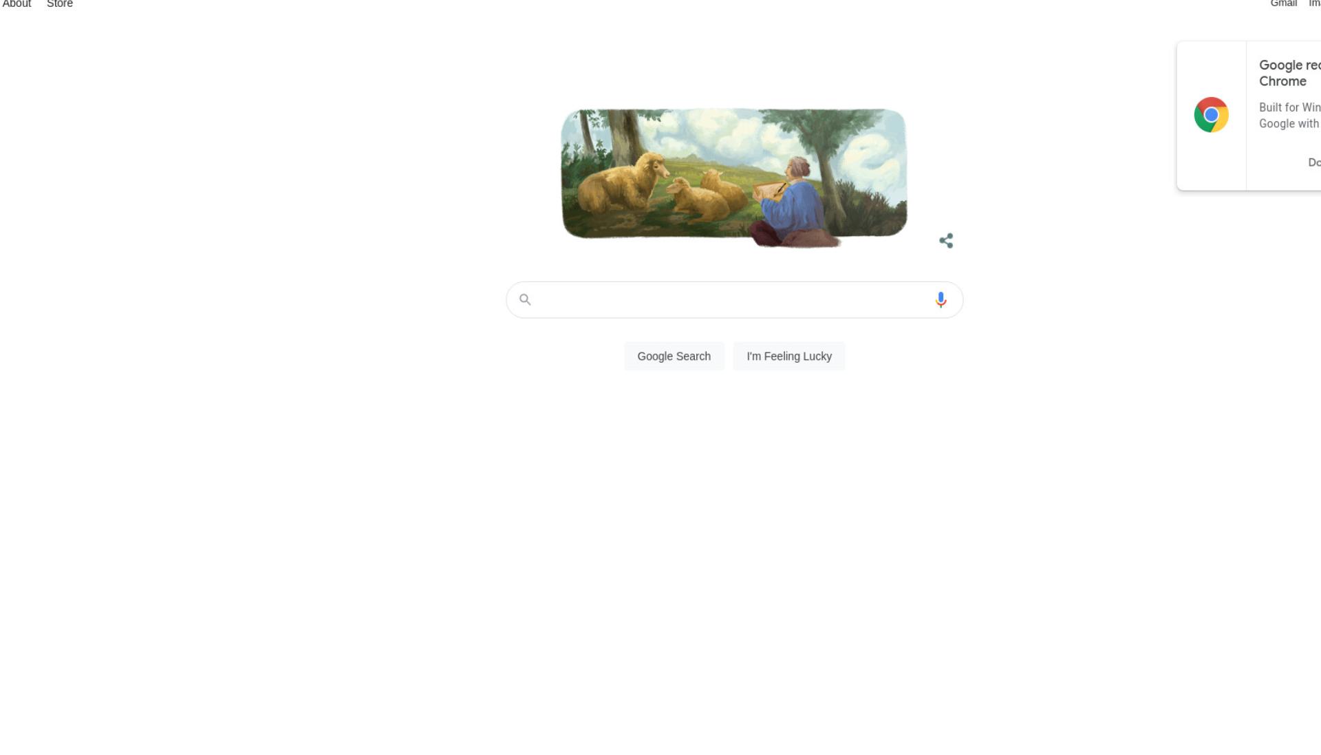Open the partially visible Images link
1321x755 pixels.
pyautogui.click(x=1315, y=4)
